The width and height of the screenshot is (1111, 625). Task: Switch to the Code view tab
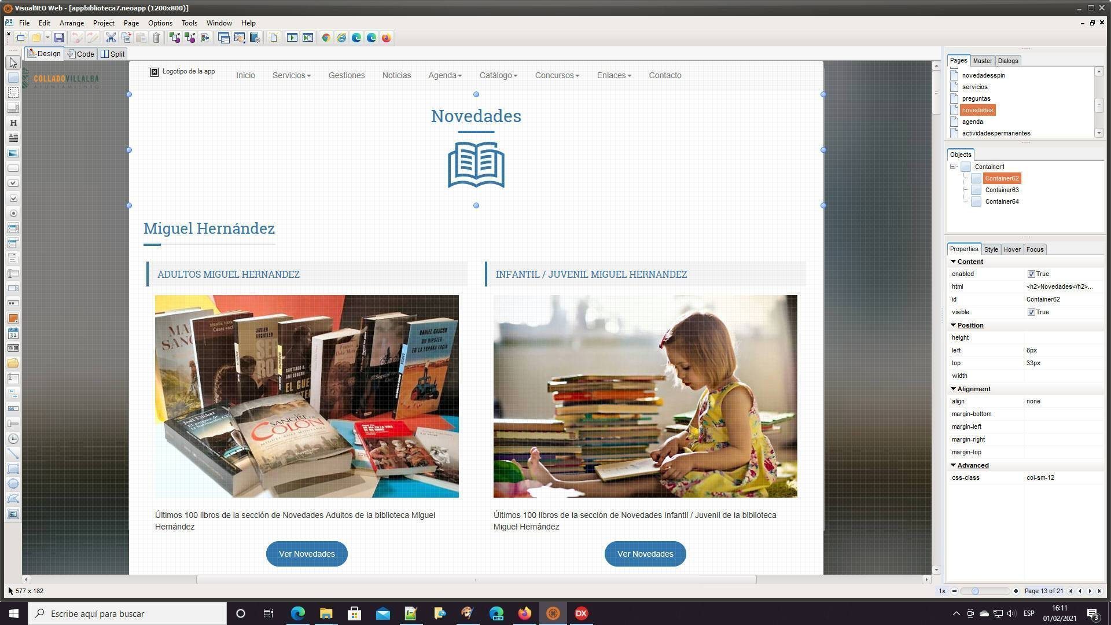click(81, 54)
